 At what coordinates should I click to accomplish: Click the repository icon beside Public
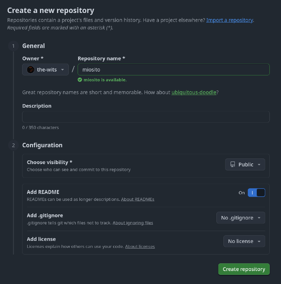(x=233, y=164)
